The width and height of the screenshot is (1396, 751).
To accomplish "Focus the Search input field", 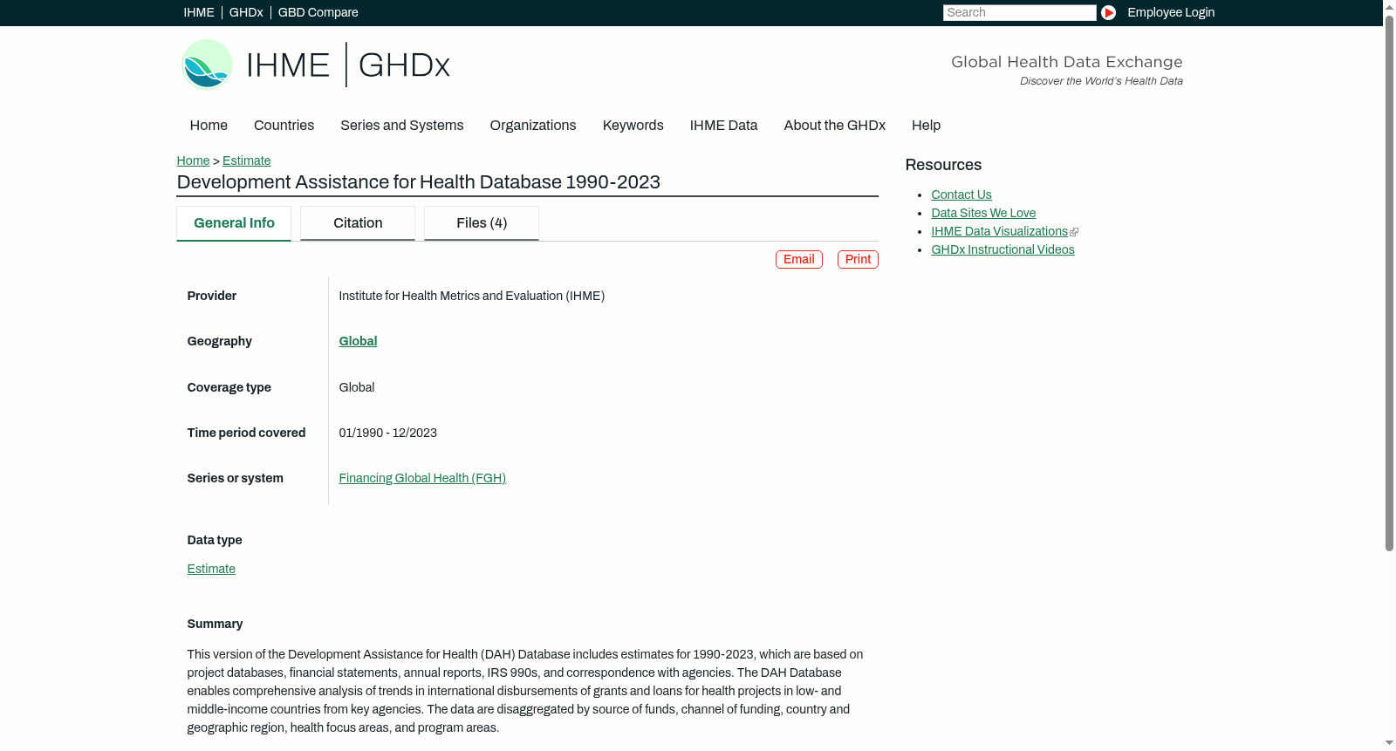I will tap(1019, 12).
